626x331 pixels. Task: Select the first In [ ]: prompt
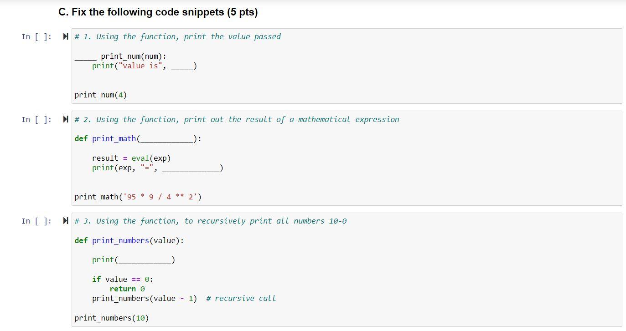click(36, 37)
